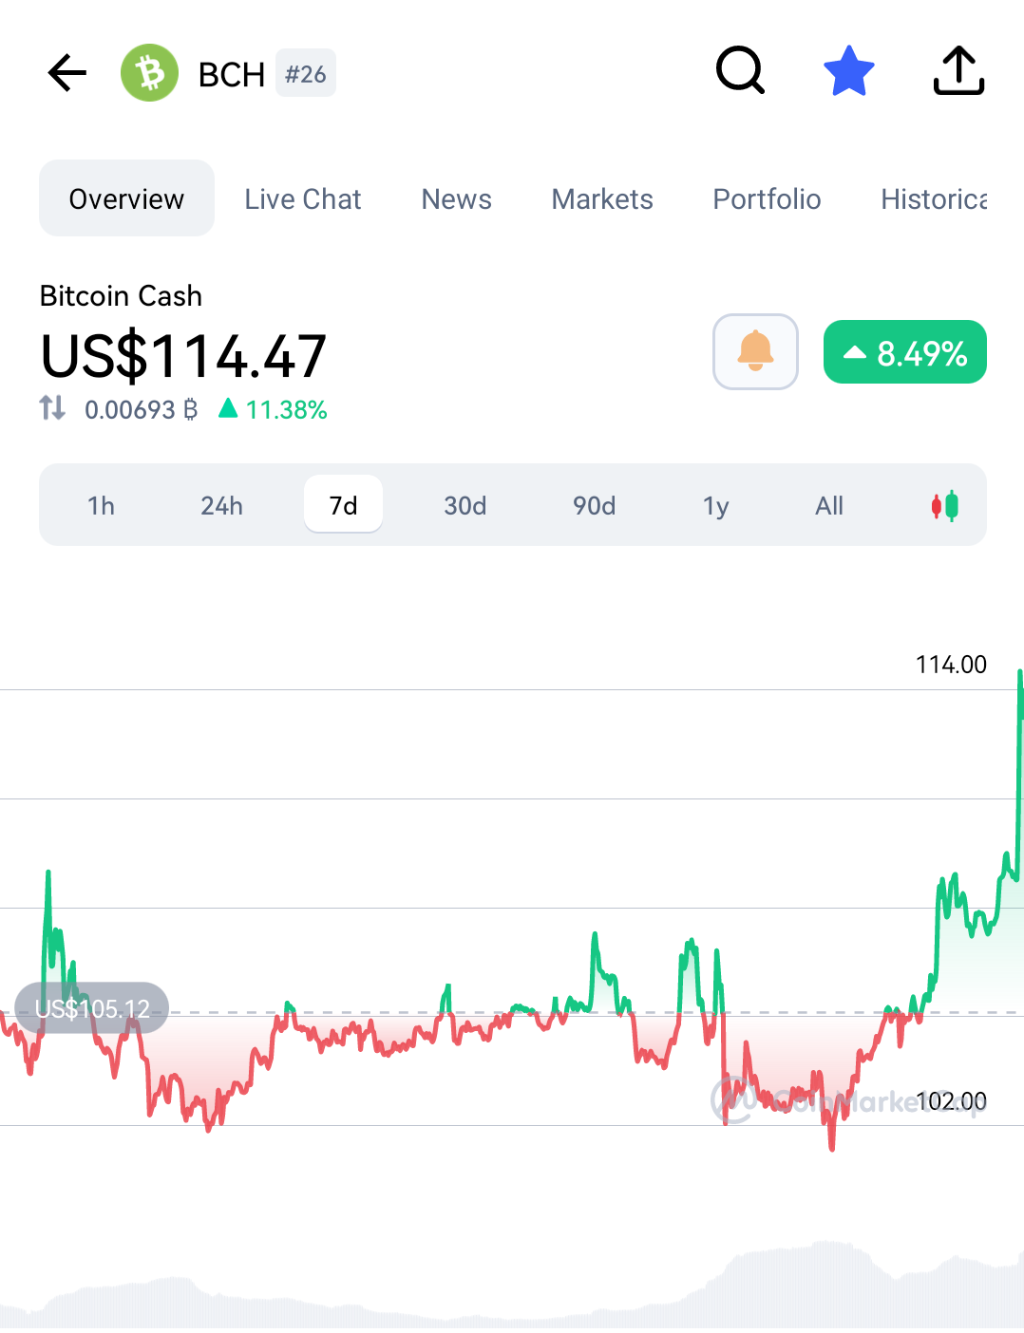The width and height of the screenshot is (1024, 1333).
Task: Select the 24h chart range
Action: click(222, 505)
